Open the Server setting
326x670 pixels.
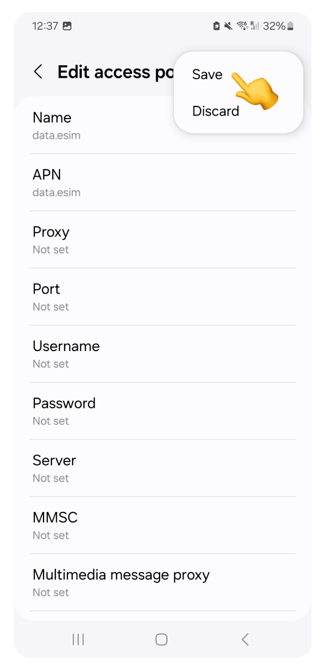[x=162, y=468]
